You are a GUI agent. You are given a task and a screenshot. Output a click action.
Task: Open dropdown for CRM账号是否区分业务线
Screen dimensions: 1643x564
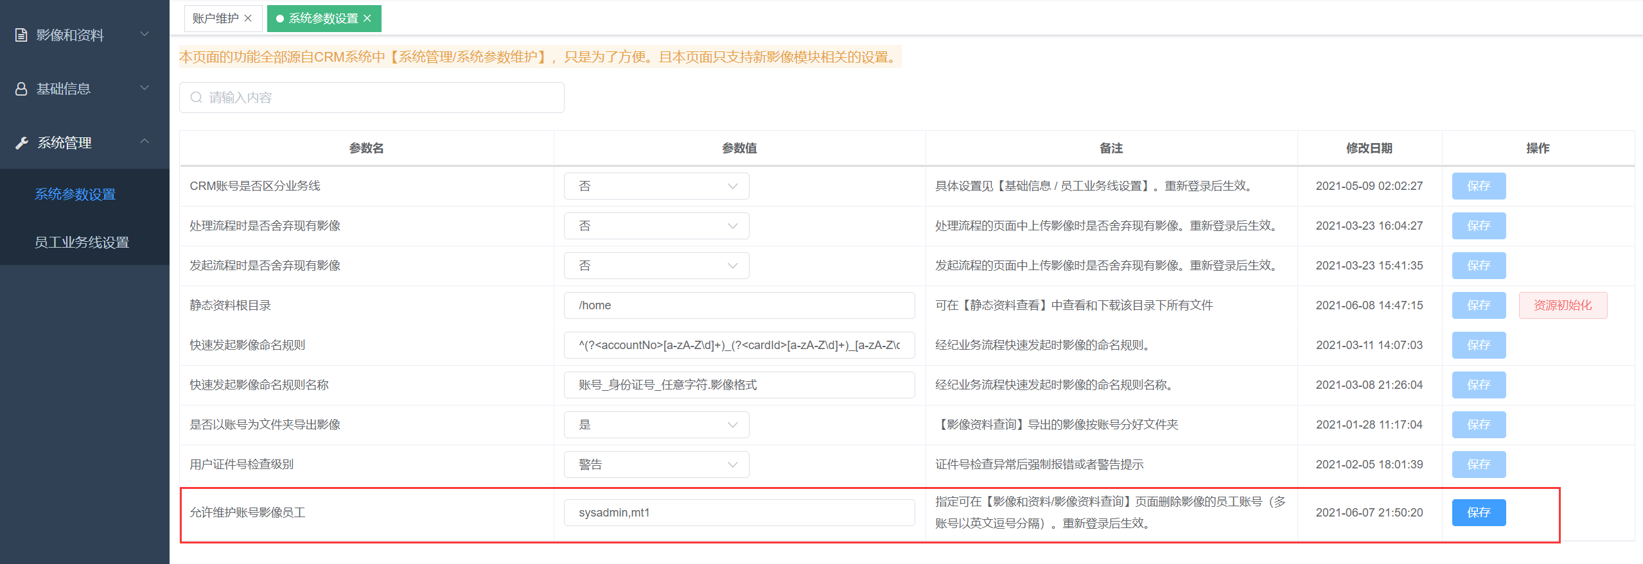tap(656, 186)
